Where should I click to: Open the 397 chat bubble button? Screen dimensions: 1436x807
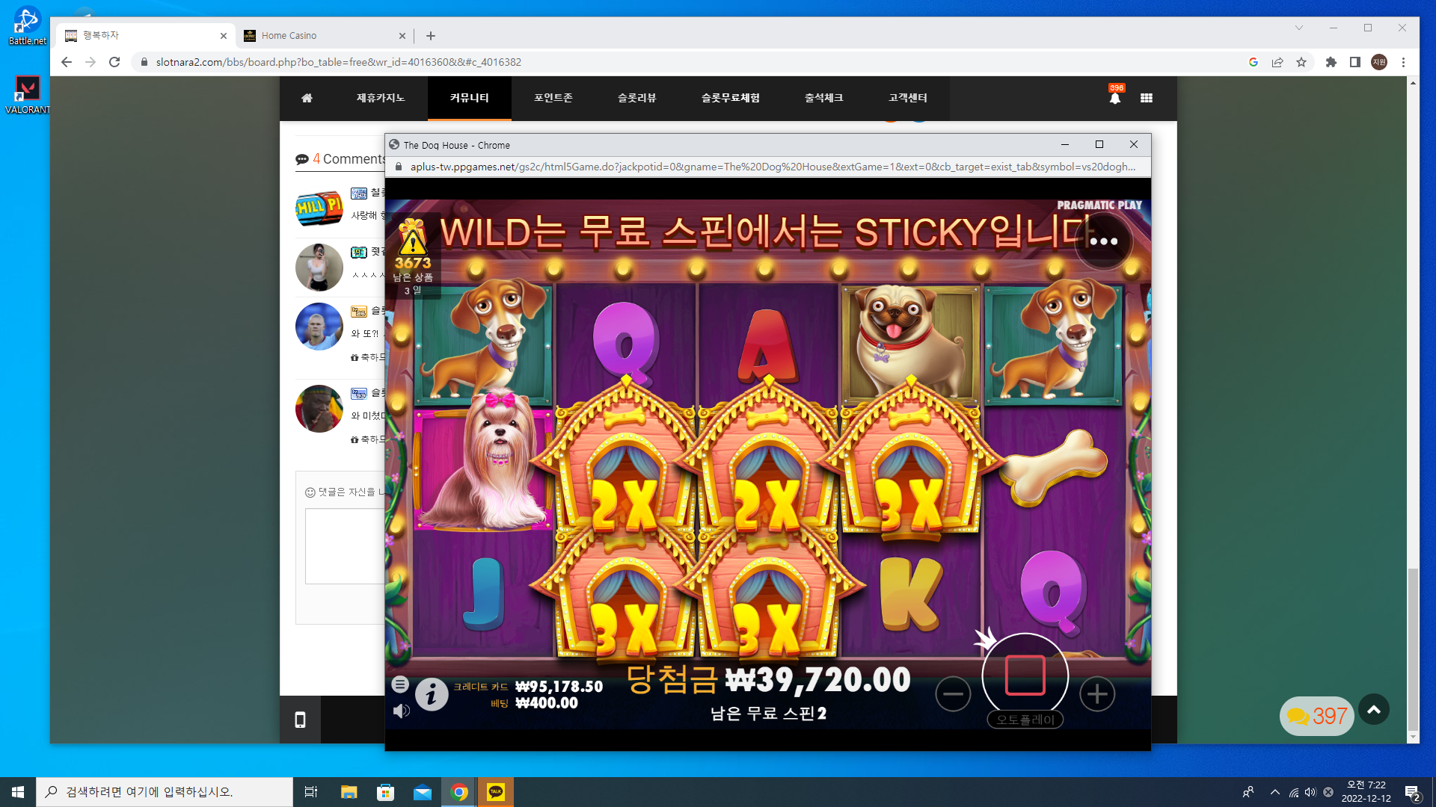(x=1317, y=716)
